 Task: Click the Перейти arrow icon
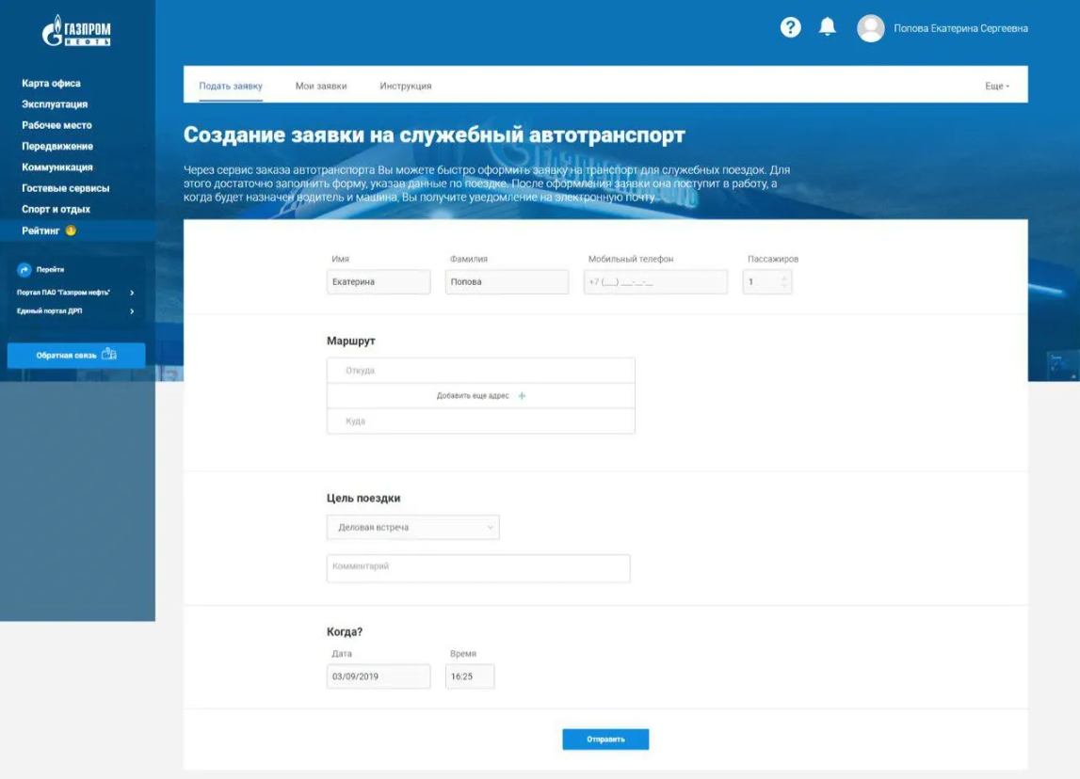coord(25,270)
